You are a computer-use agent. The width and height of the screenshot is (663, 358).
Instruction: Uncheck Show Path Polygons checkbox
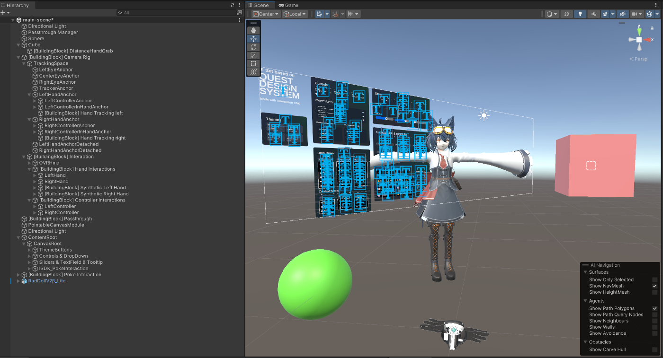[654, 308]
